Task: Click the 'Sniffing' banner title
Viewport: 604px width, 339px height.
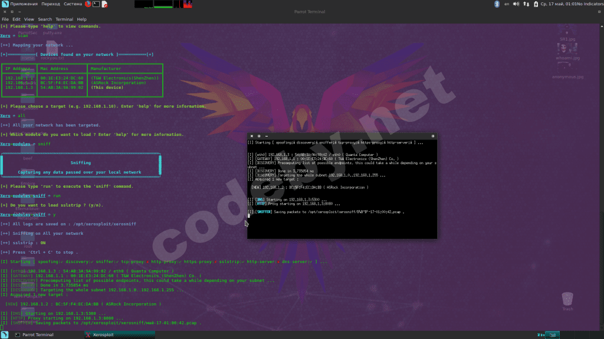Action: pos(80,163)
